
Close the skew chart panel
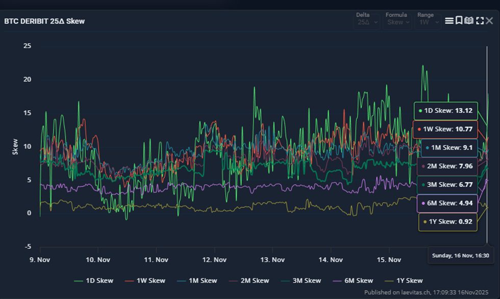pyautogui.click(x=489, y=20)
